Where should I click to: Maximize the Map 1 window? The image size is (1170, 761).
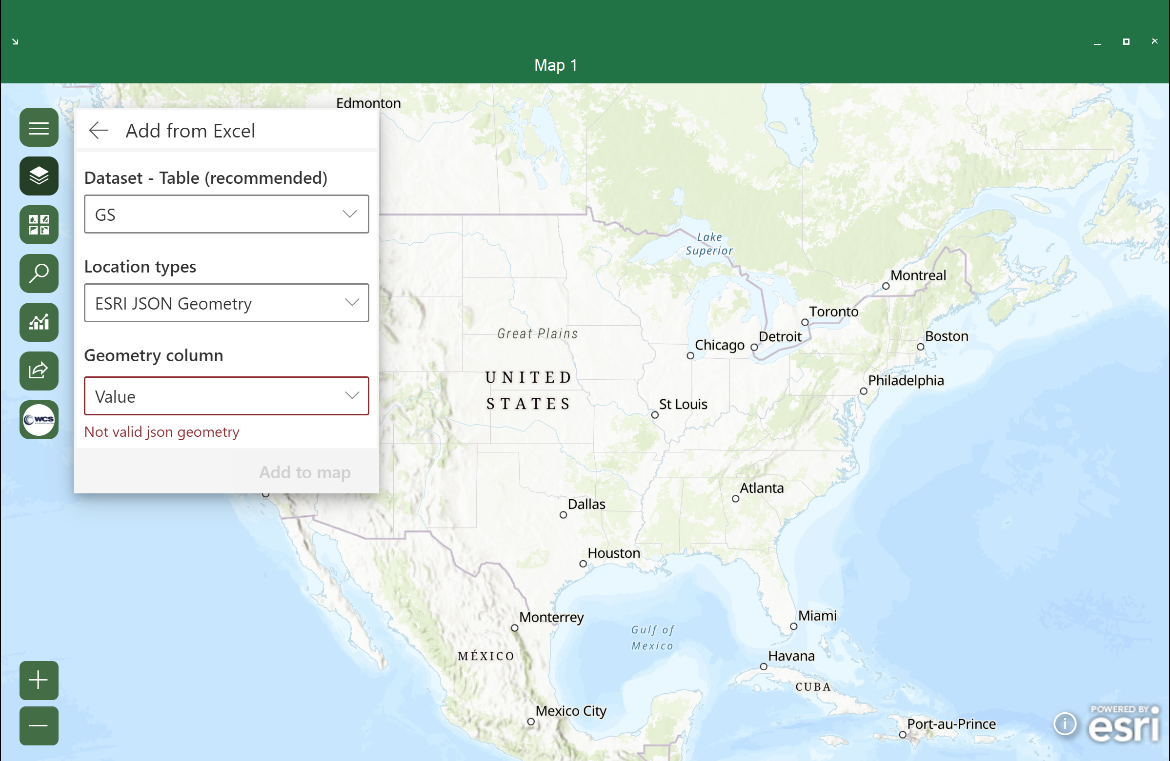pyautogui.click(x=1126, y=42)
